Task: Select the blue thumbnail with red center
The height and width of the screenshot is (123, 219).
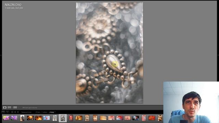Action: [47, 118]
